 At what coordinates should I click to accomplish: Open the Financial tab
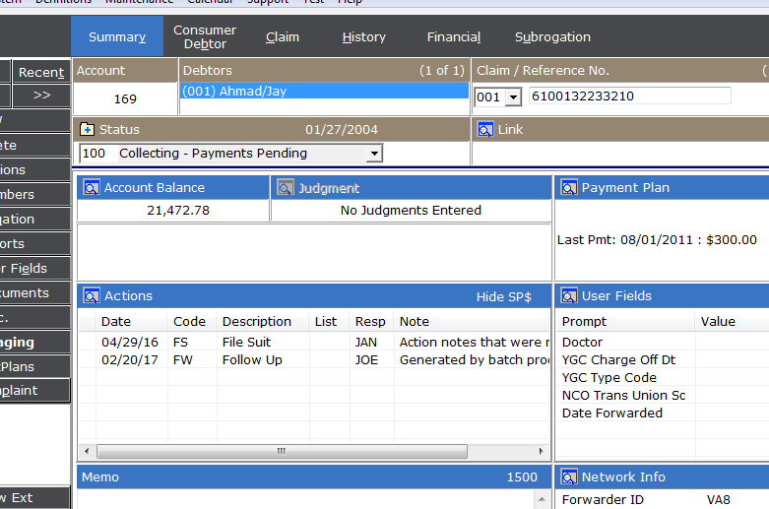(x=453, y=37)
